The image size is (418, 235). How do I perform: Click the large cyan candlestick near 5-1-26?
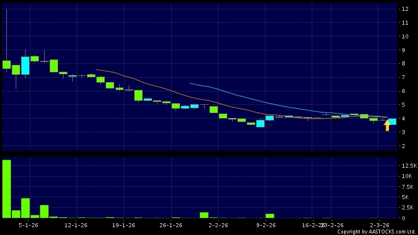point(25,65)
